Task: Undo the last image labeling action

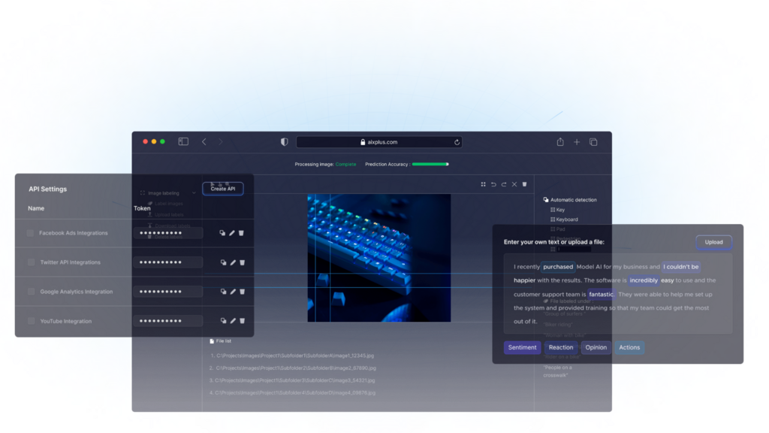Action: pyautogui.click(x=493, y=185)
